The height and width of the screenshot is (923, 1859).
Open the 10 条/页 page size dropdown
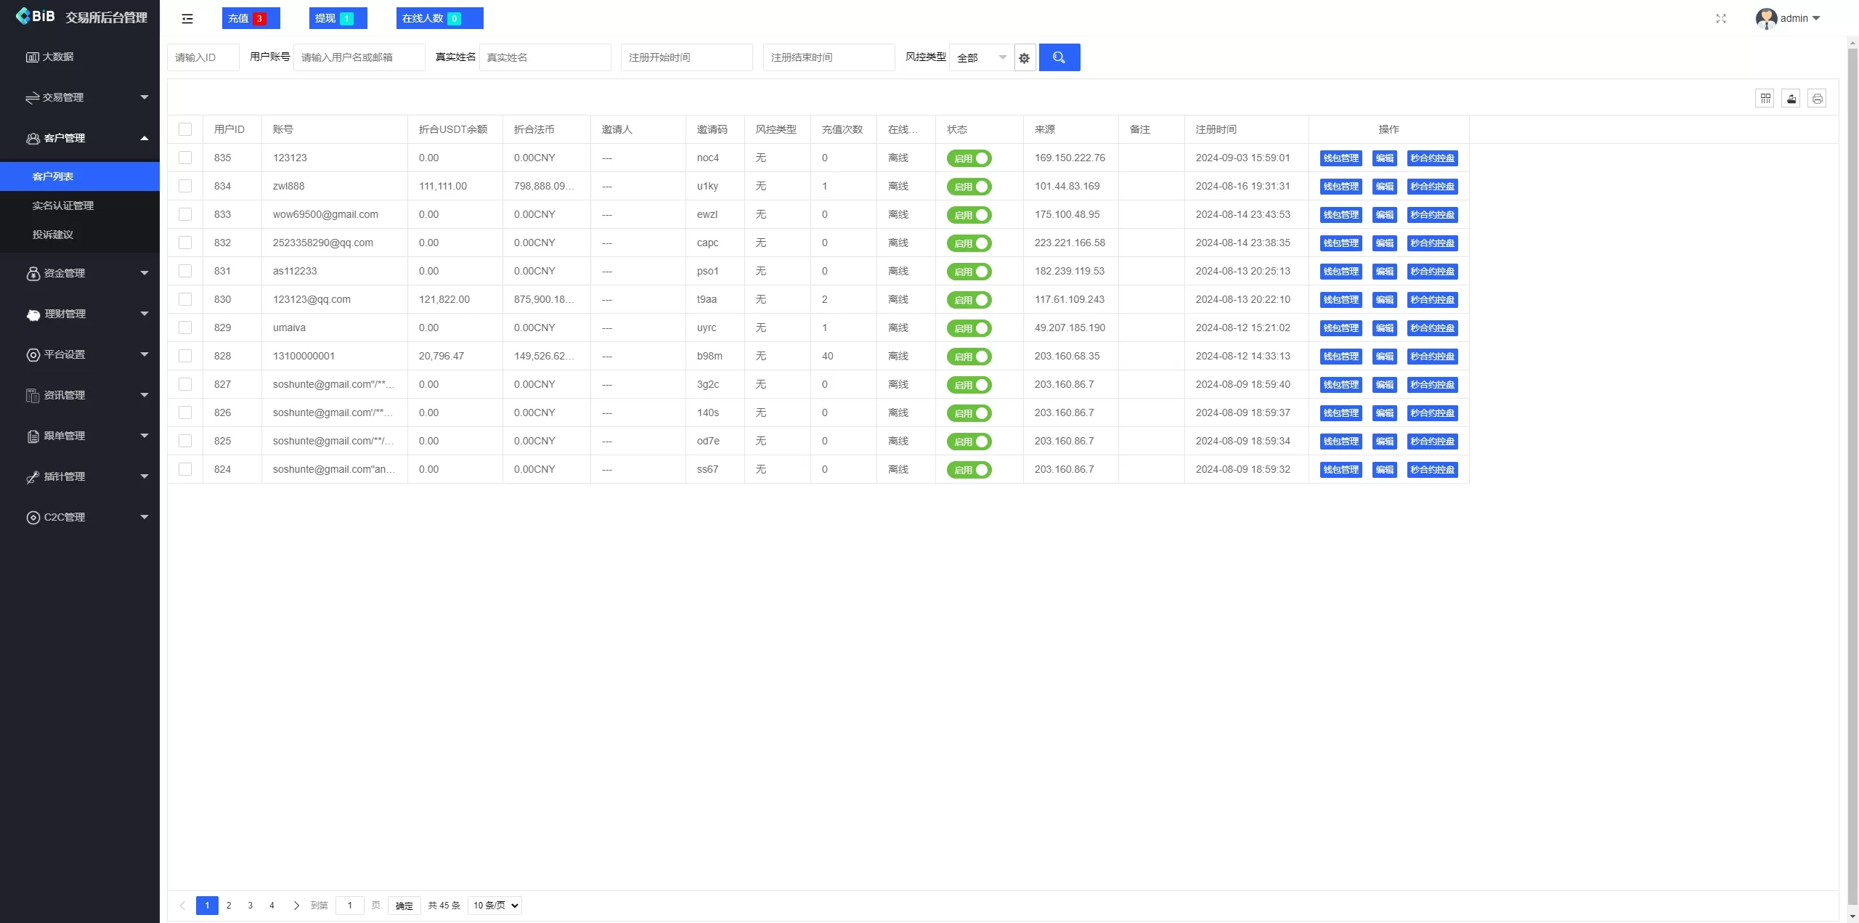tap(495, 906)
